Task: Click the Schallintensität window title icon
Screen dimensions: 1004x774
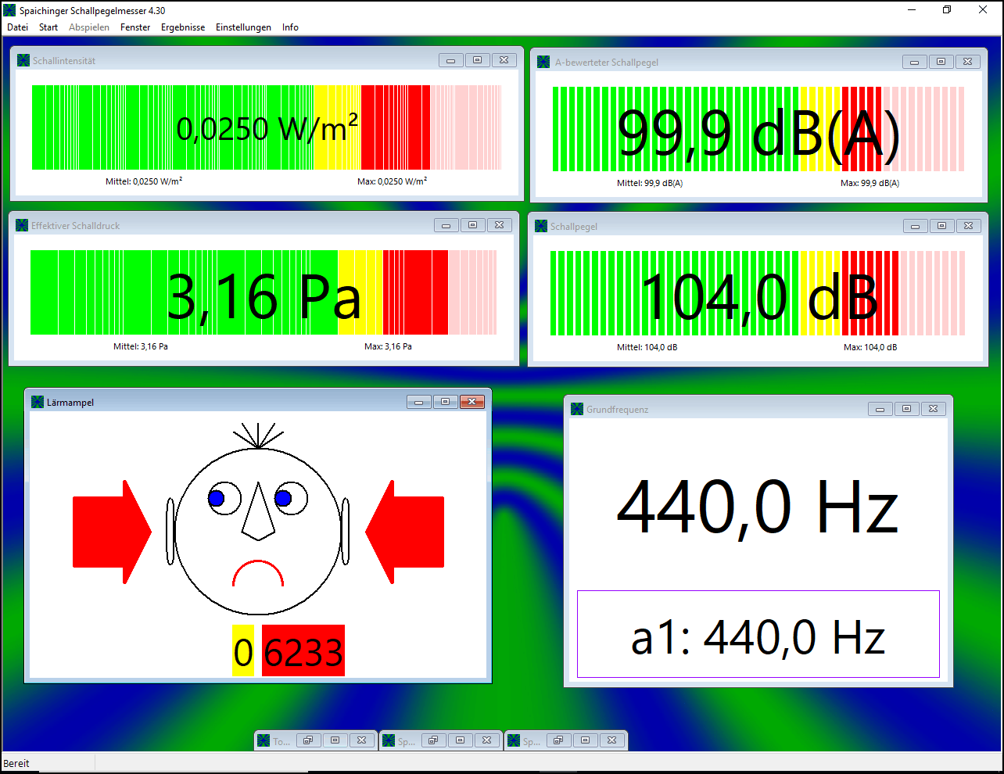Action: pos(23,60)
